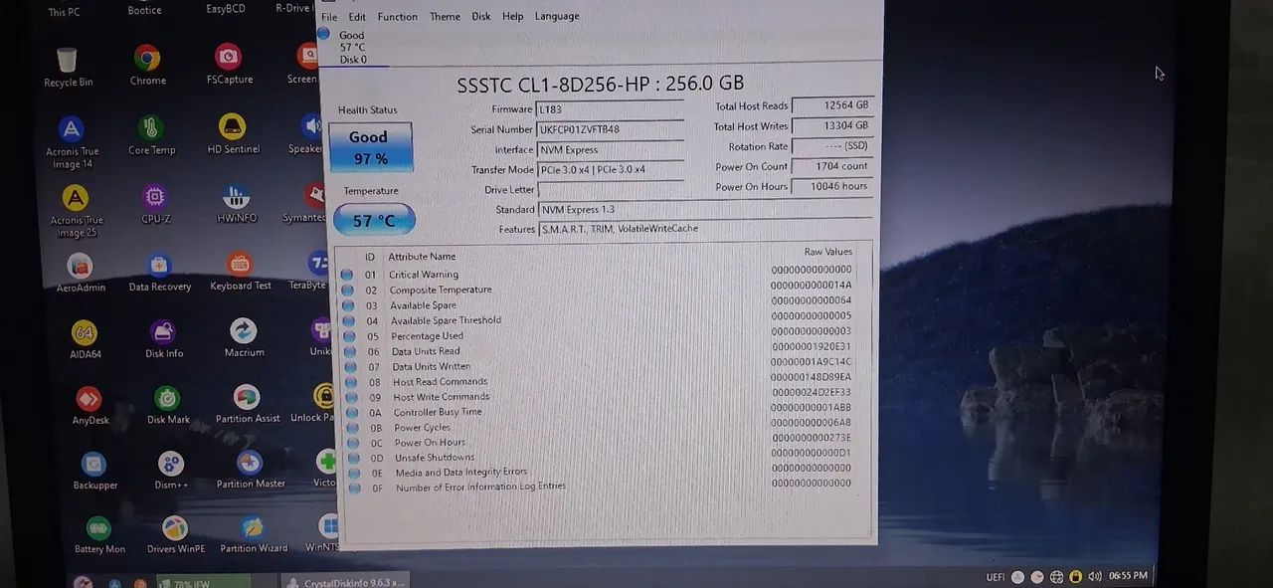Open the Language menu

coord(557,16)
